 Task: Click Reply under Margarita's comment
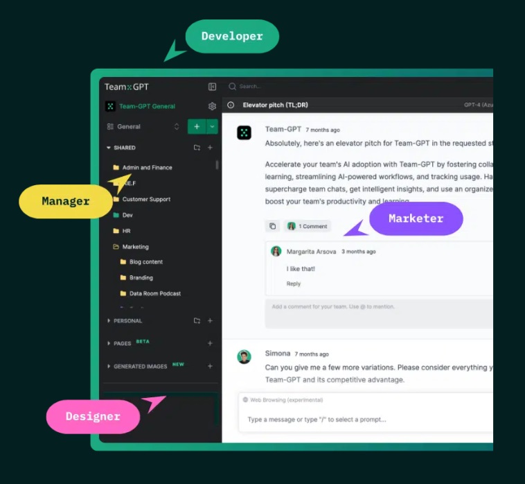click(x=293, y=284)
